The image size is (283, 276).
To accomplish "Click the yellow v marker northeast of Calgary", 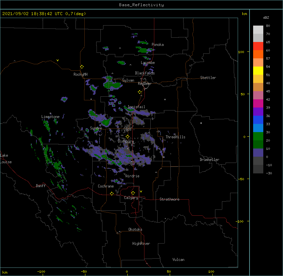I will click(141, 191).
